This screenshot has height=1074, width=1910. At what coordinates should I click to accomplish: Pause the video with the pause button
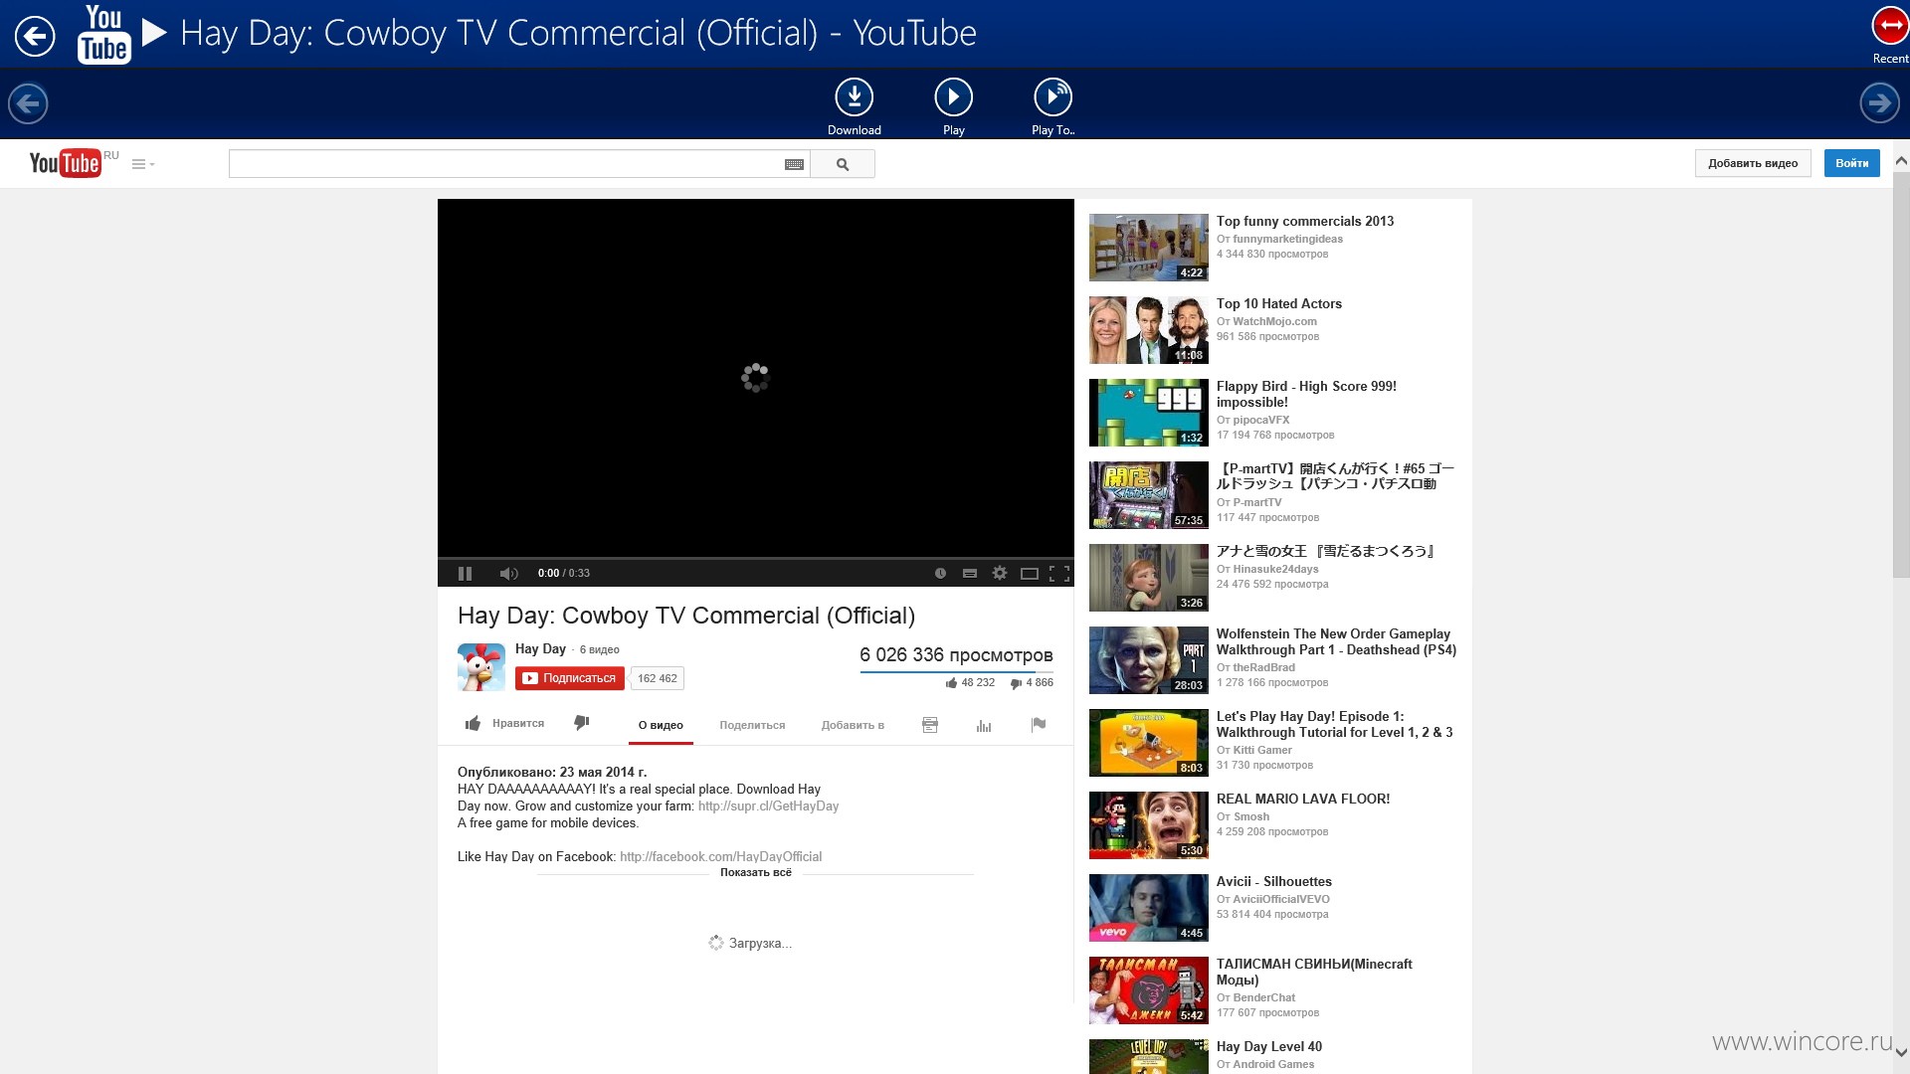point(465,573)
